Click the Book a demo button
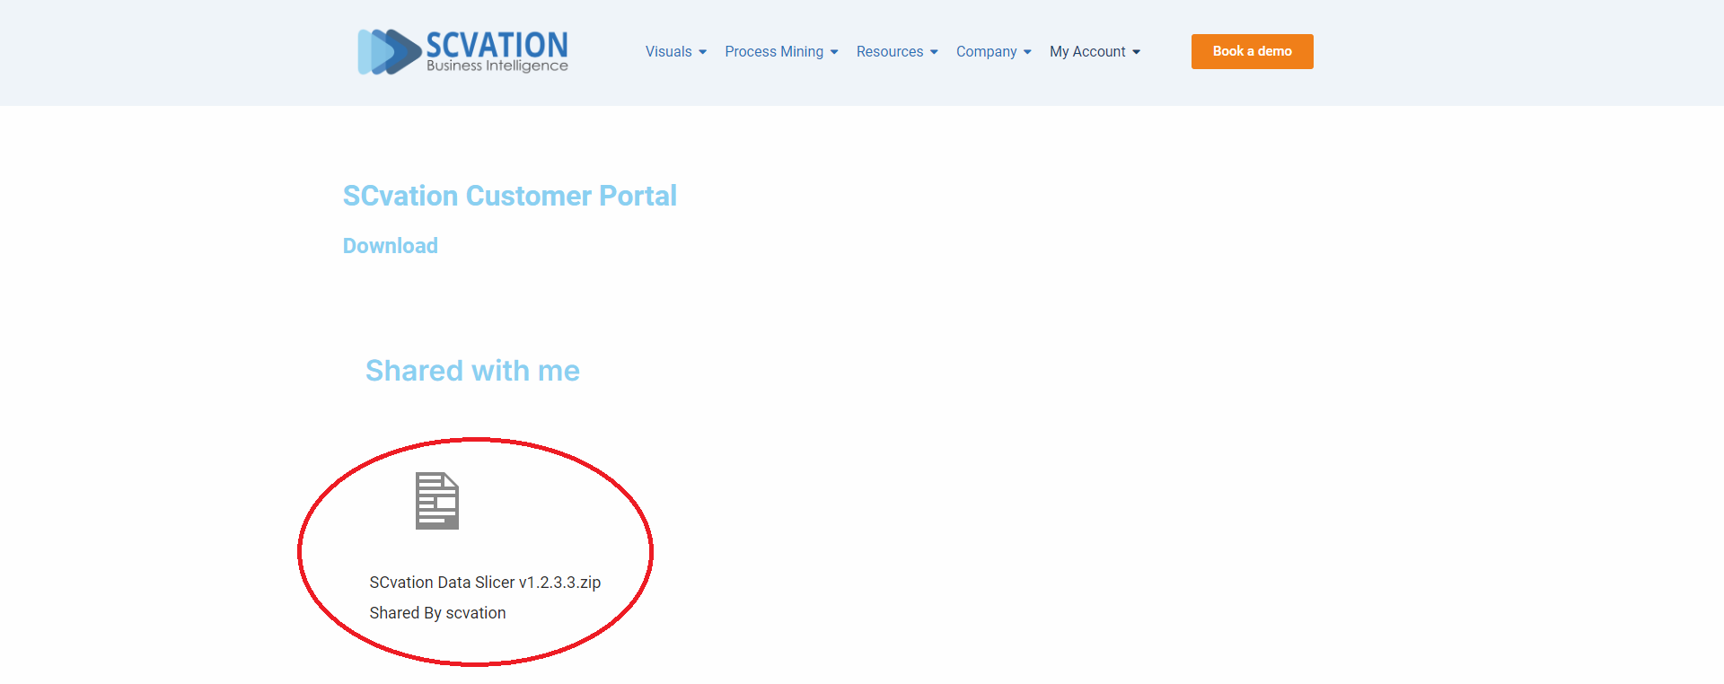1724x684 pixels. [1253, 51]
